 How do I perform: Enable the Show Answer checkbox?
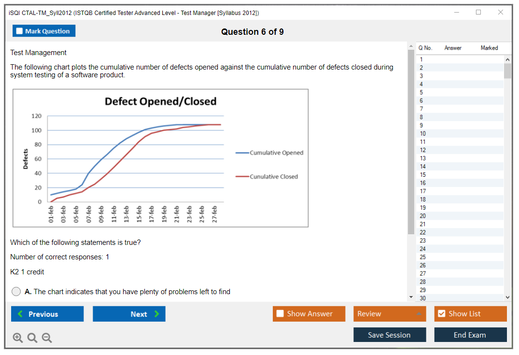click(x=280, y=314)
